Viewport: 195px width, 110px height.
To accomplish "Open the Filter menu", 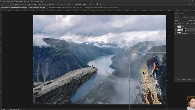I will (x=25, y=1).
